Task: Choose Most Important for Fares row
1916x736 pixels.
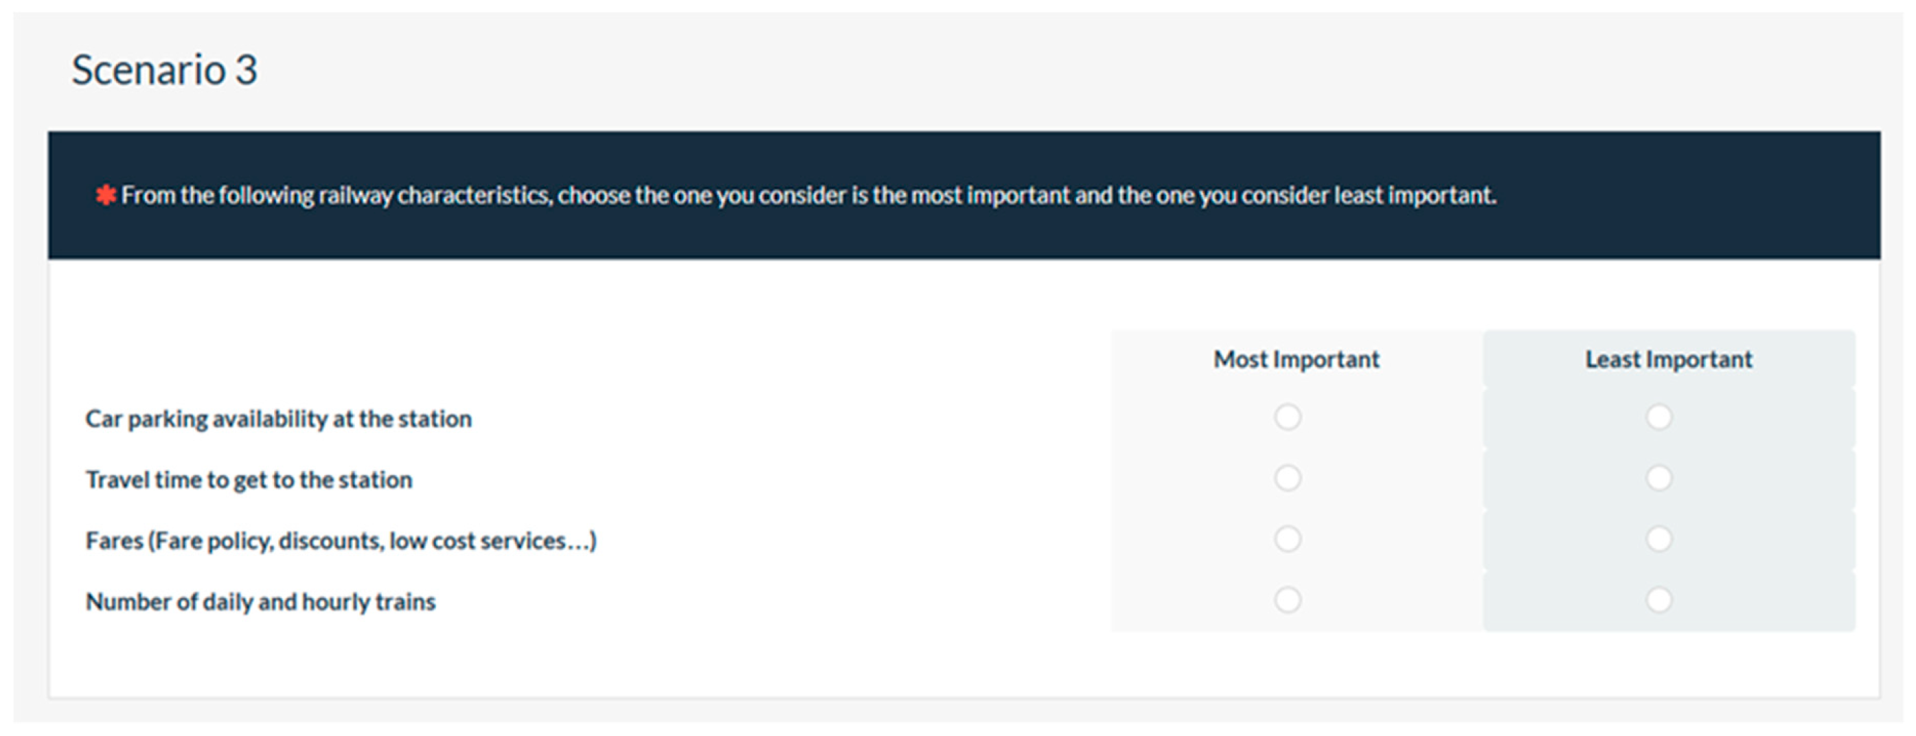Action: pyautogui.click(x=1288, y=539)
